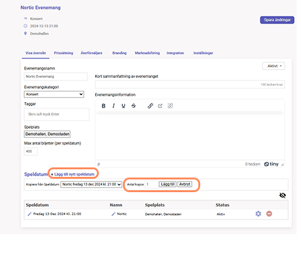Image resolution: width=301 pixels, height=253 pixels.
Task: Focus the Taggar input field
Action: pos(56,114)
